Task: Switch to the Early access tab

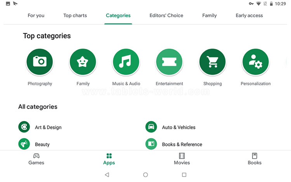Action: (249, 16)
